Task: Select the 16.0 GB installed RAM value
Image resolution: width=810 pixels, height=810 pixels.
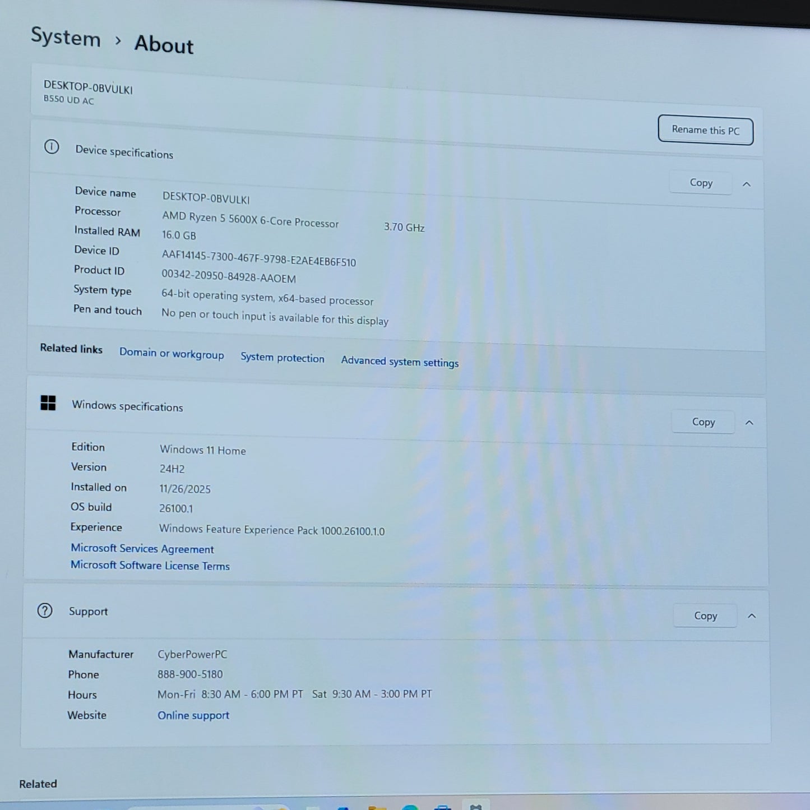Action: tap(179, 235)
